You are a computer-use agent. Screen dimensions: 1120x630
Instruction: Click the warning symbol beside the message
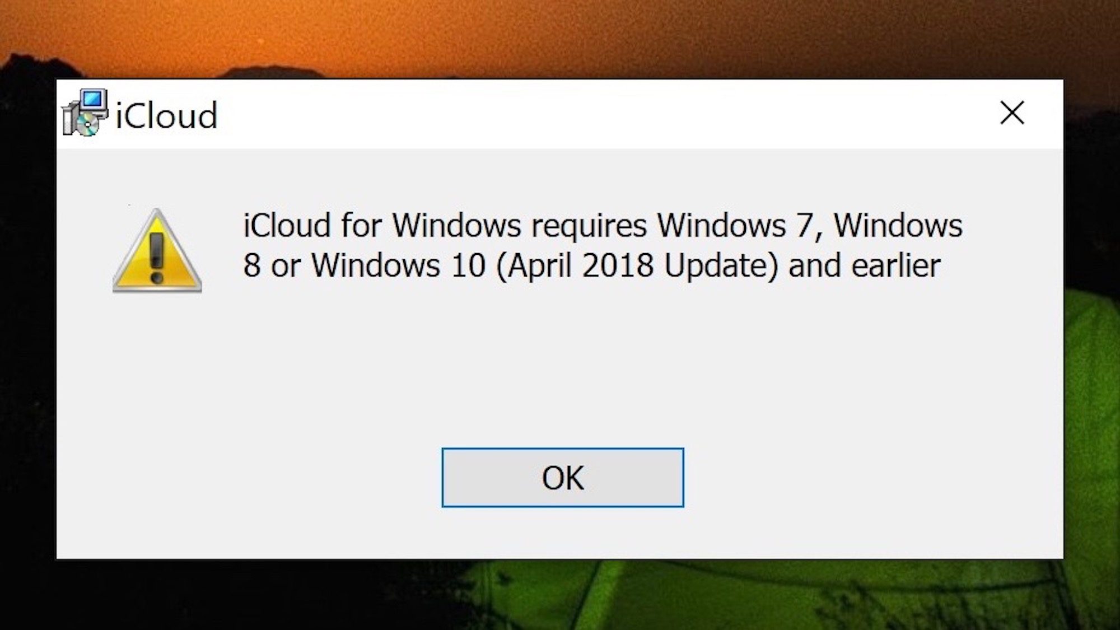pos(158,258)
